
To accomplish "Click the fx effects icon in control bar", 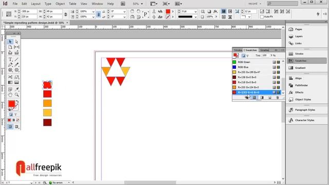I will coord(215,11).
